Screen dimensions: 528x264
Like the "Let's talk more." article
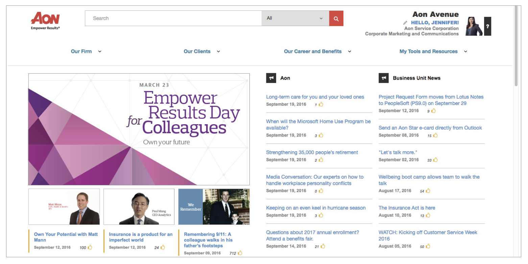[435, 160]
